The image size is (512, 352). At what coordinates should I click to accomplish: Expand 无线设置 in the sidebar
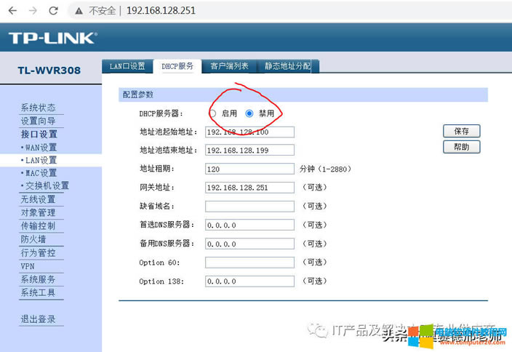click(x=39, y=199)
